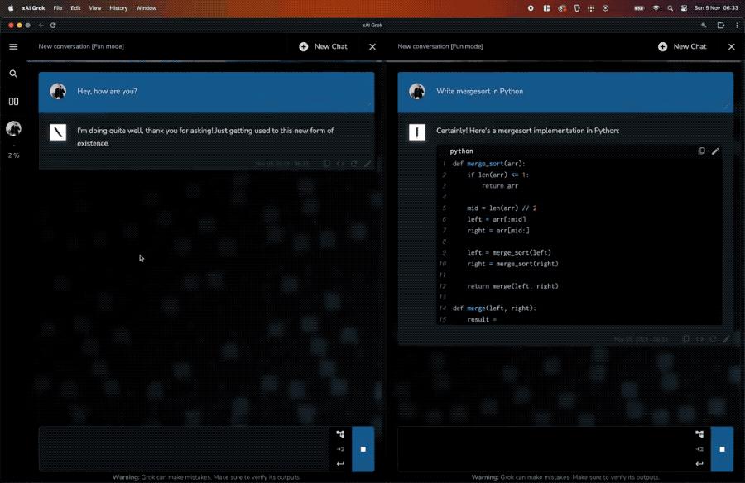
Task: Focus the right chat message input field
Action: pyautogui.click(x=544, y=449)
